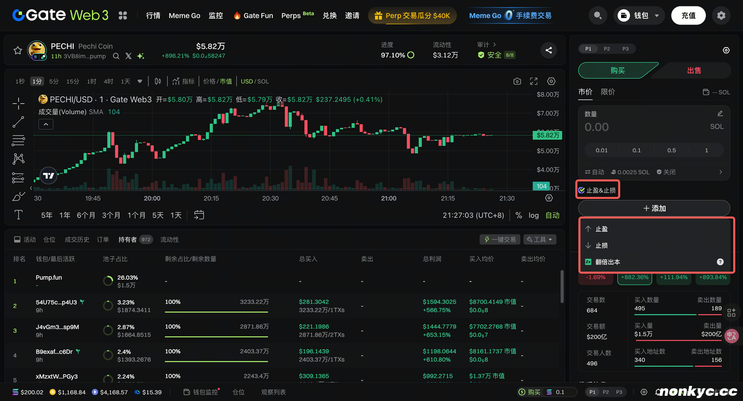Expand the chart to fullscreen
This screenshot has height=401, width=743.
pyautogui.click(x=534, y=81)
